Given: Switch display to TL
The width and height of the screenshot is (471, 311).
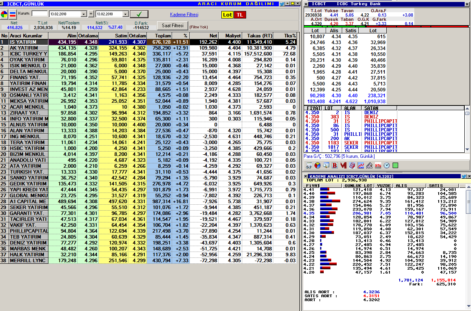Looking at the screenshot, I should (x=240, y=15).
